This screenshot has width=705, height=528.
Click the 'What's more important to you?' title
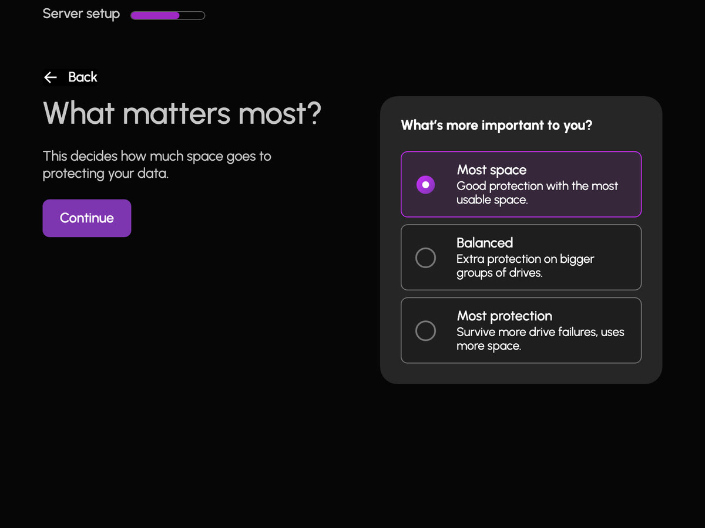pos(496,125)
